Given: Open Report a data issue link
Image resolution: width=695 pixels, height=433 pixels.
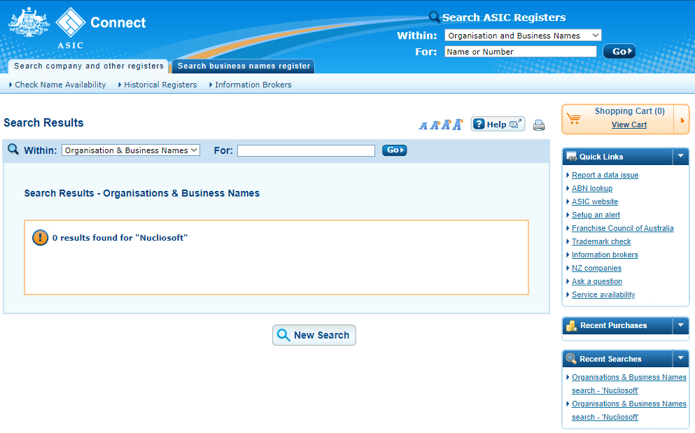Looking at the screenshot, I should tap(605, 175).
